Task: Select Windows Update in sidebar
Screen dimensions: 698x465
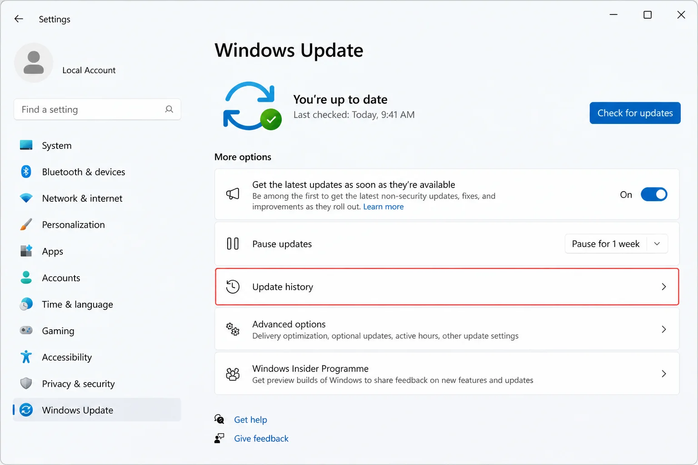Action: [x=97, y=410]
